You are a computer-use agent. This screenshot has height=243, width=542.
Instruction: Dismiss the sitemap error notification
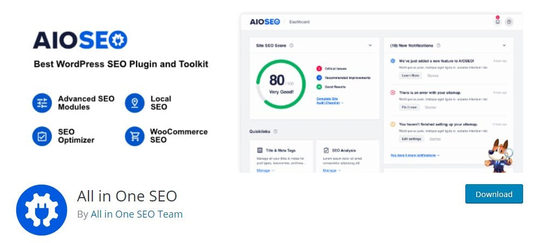tap(430, 107)
